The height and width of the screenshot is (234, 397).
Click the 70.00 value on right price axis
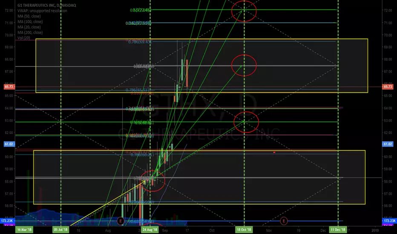pyautogui.click(x=388, y=35)
